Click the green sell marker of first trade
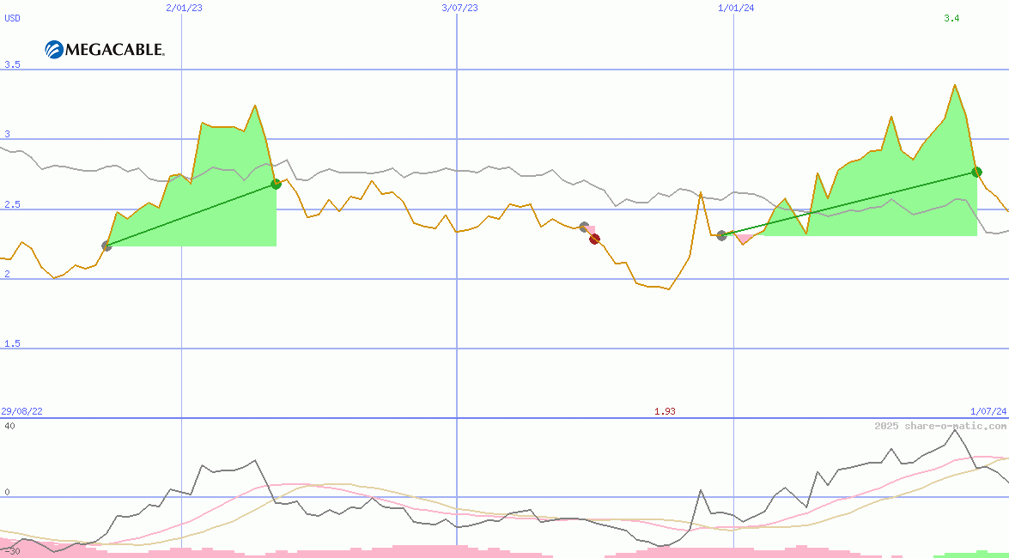The width and height of the screenshot is (1009, 558). pos(276,184)
